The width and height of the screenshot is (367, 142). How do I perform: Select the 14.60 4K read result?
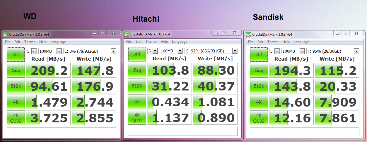coord(291,102)
